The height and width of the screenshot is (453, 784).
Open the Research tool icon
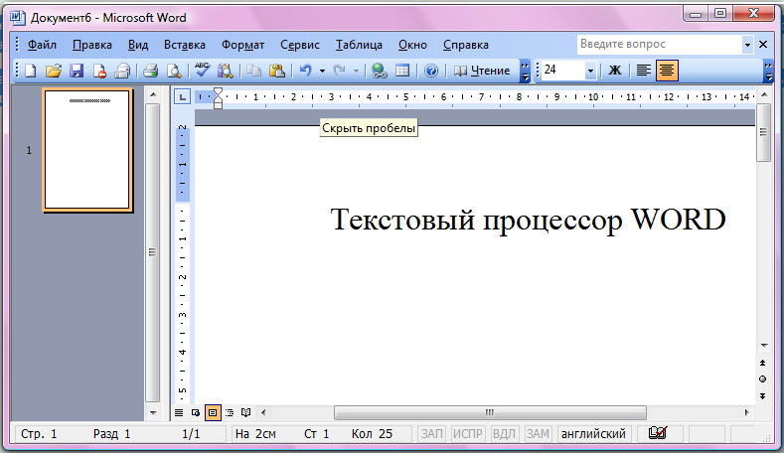225,71
